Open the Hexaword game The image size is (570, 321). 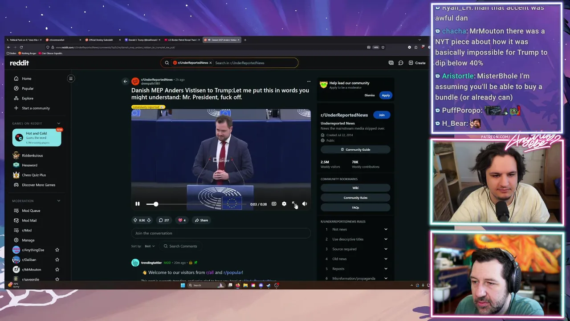coord(29,165)
